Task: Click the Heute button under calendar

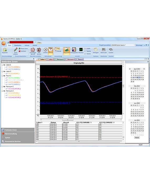Action: (137, 137)
